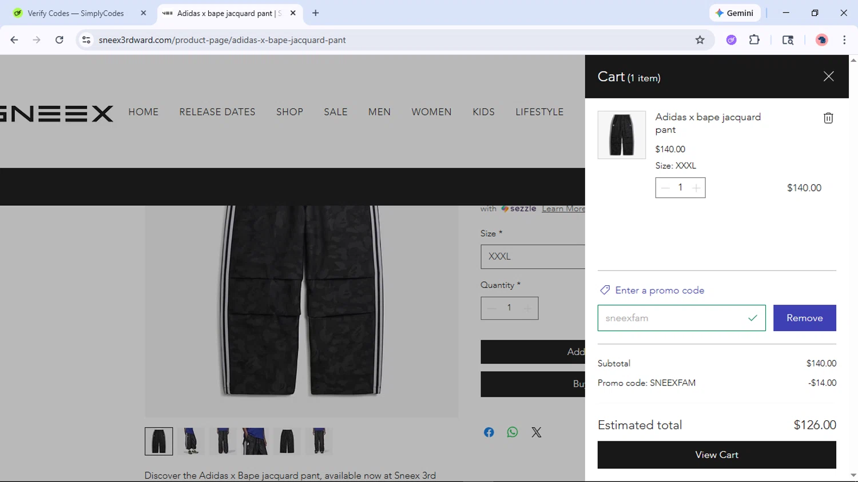This screenshot has height=482, width=858.
Task: Click the address bar URL
Action: tap(222, 40)
